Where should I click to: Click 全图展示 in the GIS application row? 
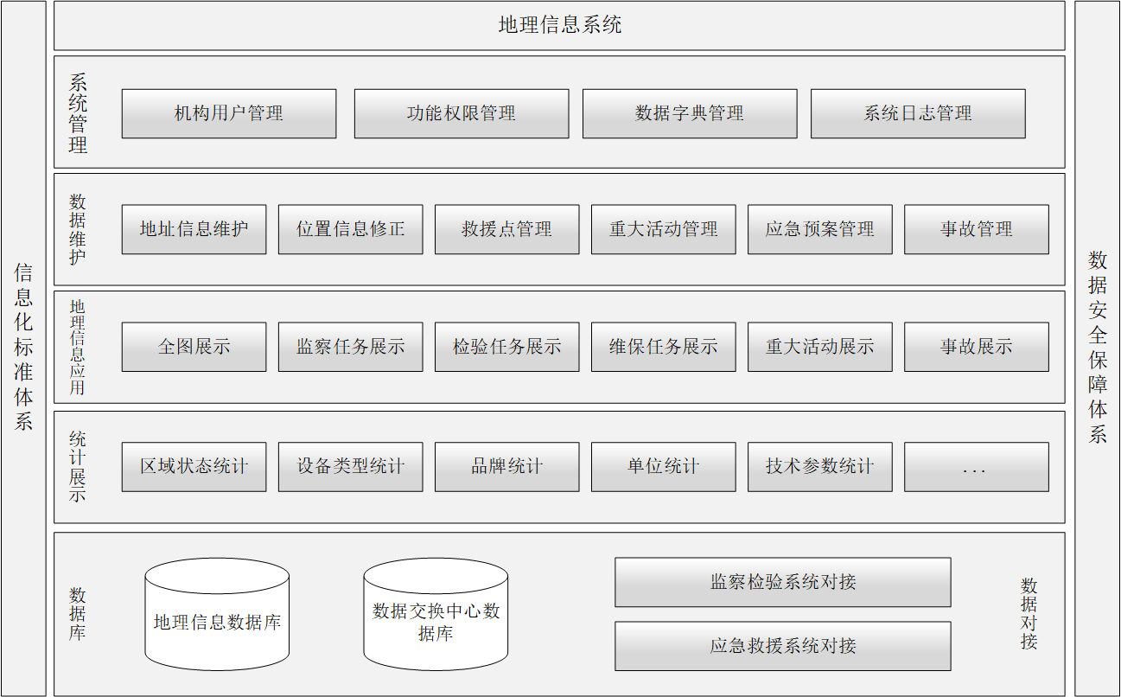194,347
